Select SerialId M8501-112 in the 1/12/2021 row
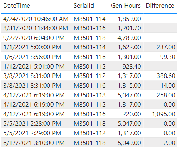 (90, 67)
